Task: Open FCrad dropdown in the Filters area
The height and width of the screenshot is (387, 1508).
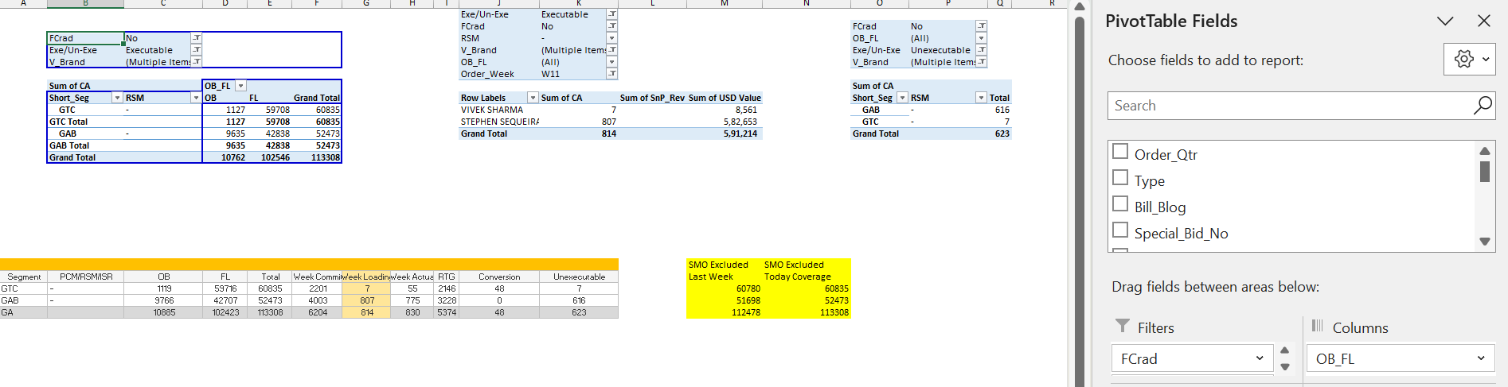Action: click(1259, 358)
